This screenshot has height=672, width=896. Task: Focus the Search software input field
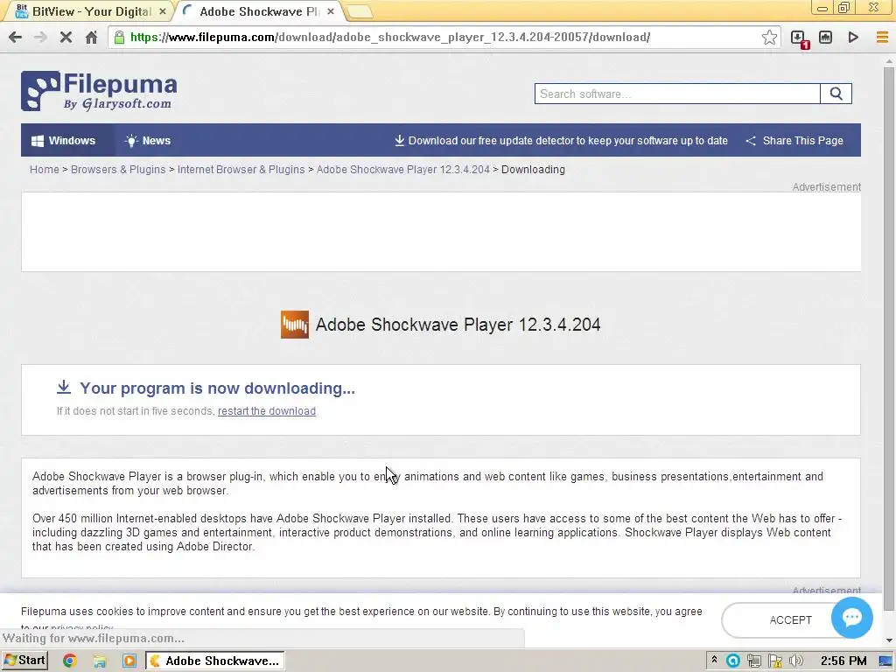(x=677, y=94)
